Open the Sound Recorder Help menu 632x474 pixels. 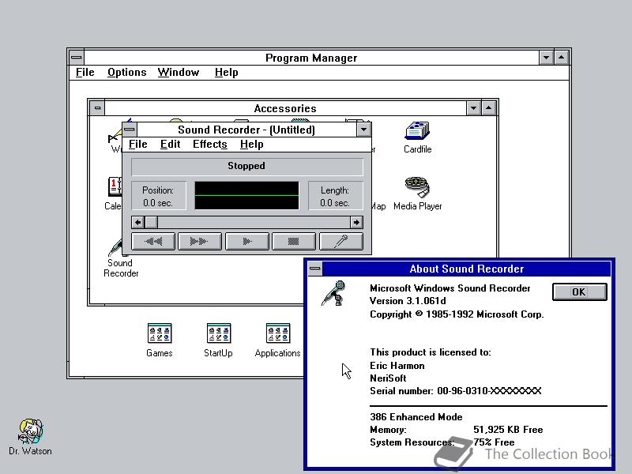(x=251, y=145)
